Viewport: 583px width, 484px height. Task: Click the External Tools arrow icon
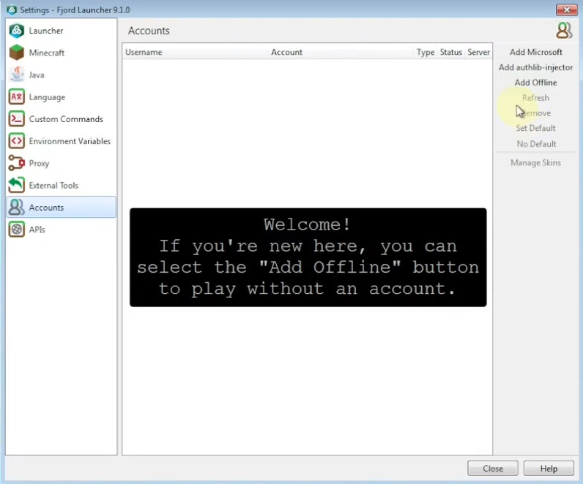click(x=16, y=185)
